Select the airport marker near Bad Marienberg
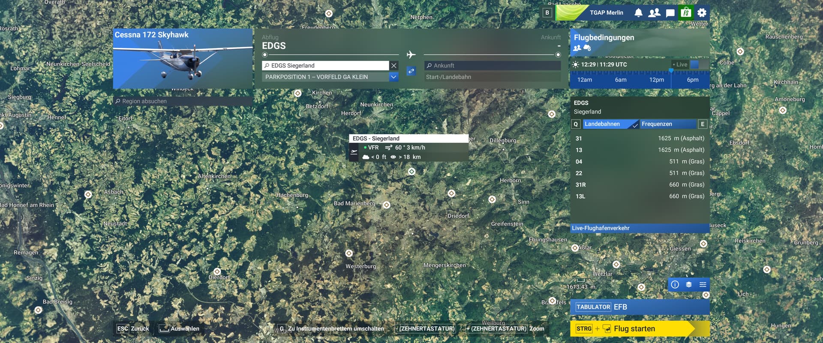This screenshot has height=343, width=823. 387,205
